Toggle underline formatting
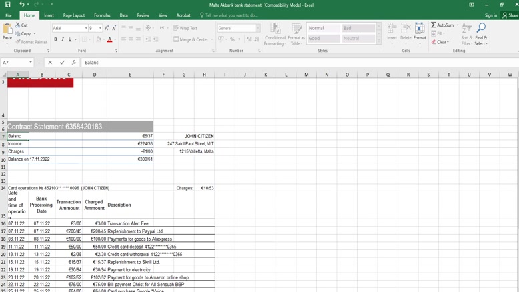 [x=70, y=39]
